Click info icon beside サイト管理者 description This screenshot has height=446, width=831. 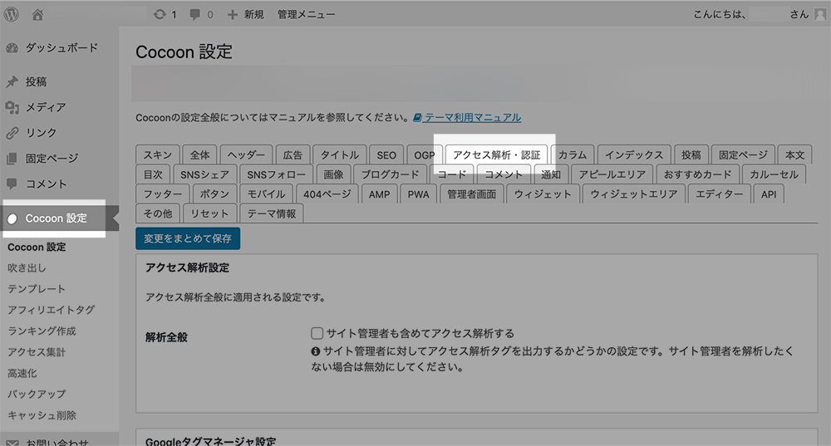(x=315, y=350)
